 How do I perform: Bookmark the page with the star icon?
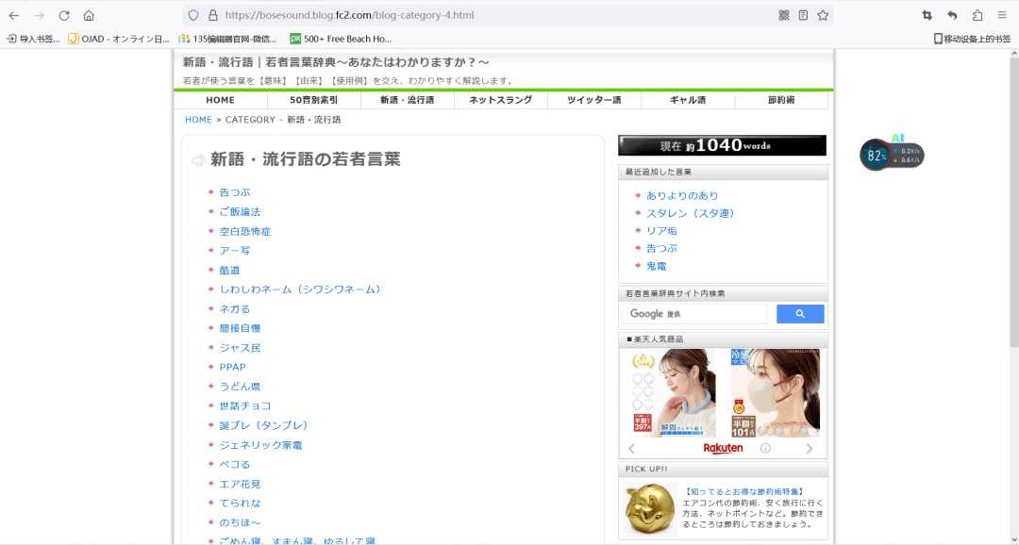pos(823,15)
